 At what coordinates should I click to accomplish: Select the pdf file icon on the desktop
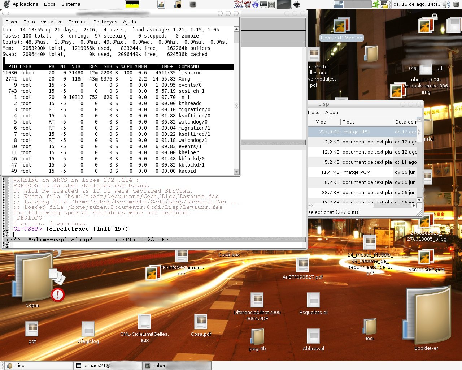tap(32, 328)
